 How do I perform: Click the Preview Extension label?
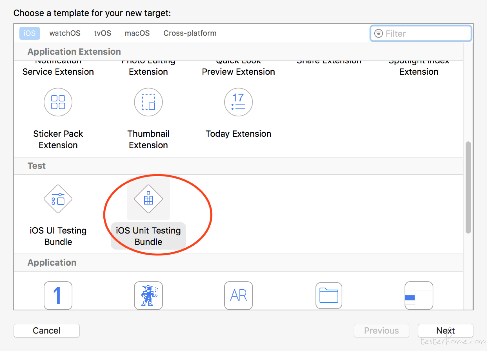coord(238,72)
